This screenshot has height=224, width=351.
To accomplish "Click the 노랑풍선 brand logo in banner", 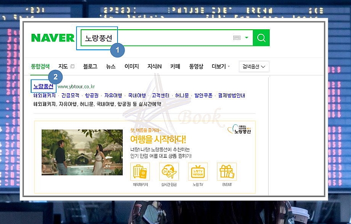I will (x=239, y=129).
